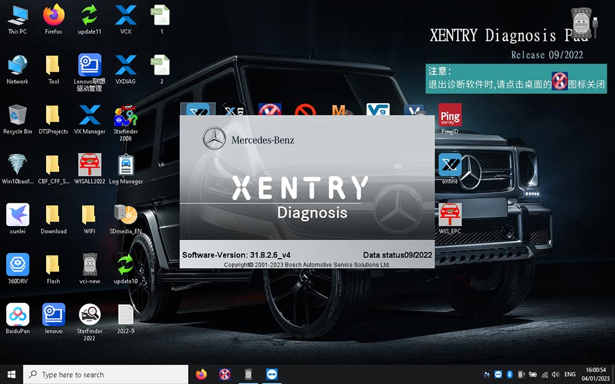Viewport: 615px width, 384px height.
Task: Open the Starfinder 2008 shortcut
Action: pos(125,123)
